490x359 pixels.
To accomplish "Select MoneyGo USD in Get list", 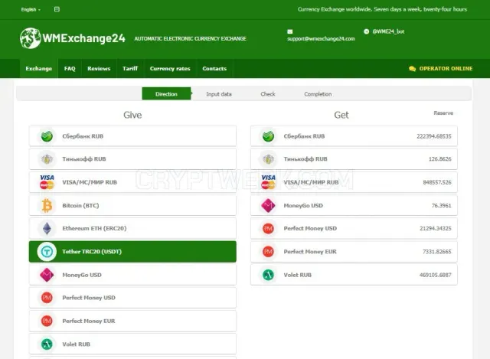I will [354, 205].
